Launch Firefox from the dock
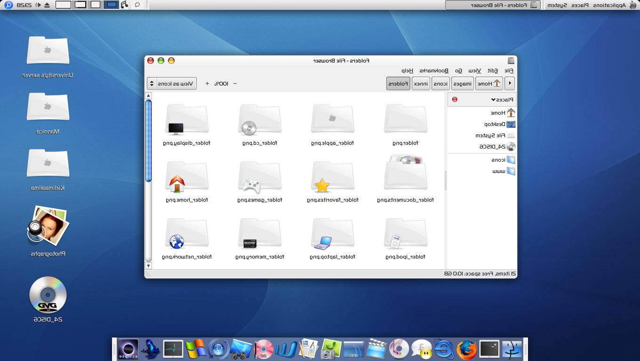The width and height of the screenshot is (640, 361). click(x=467, y=349)
